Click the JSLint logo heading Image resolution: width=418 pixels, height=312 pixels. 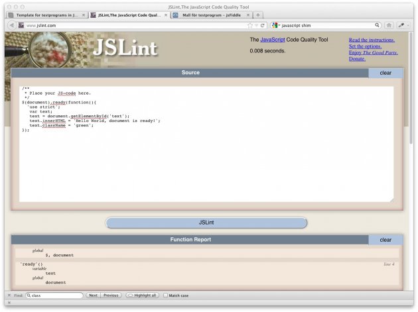pyautogui.click(x=125, y=48)
